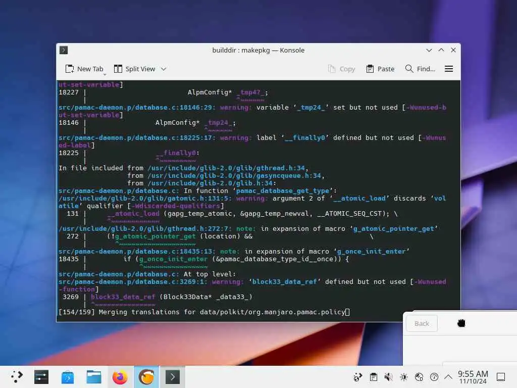Switch to the orange swirl app in the taskbar

click(146, 377)
